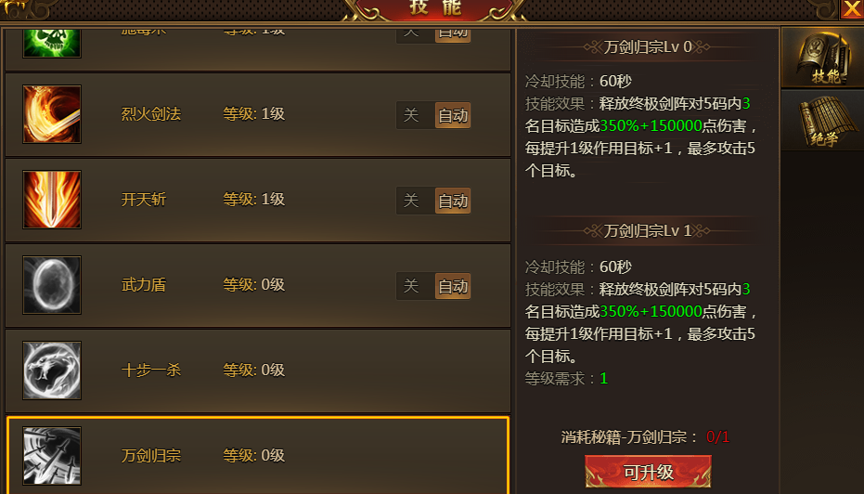The image size is (864, 494).
Task: Set 武力盾 toggle to 自动
Action: [x=453, y=286]
